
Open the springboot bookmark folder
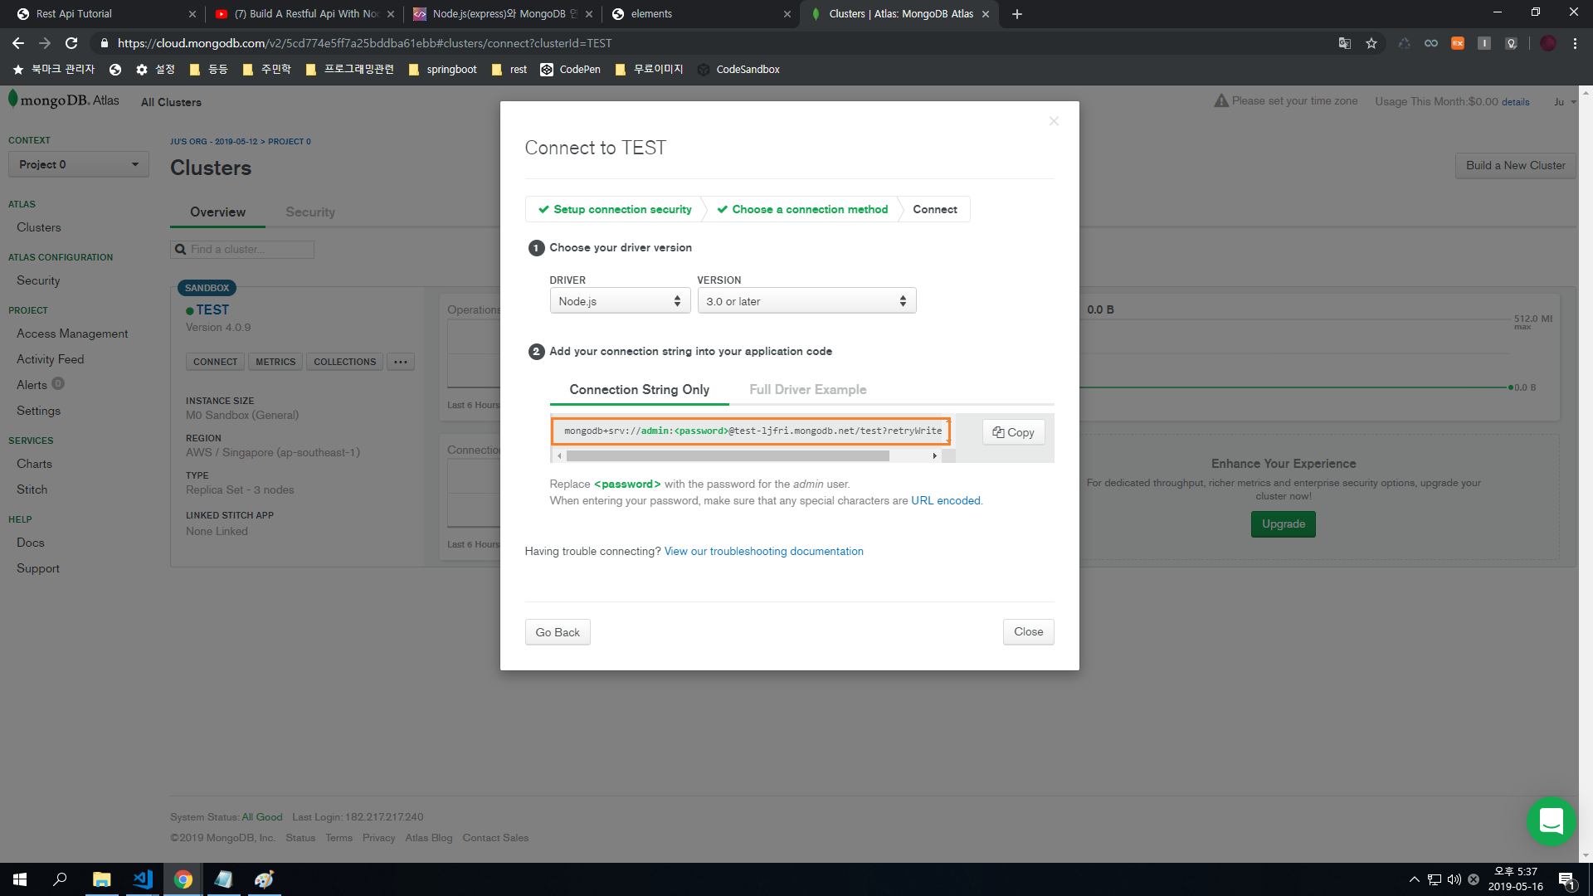443,70
